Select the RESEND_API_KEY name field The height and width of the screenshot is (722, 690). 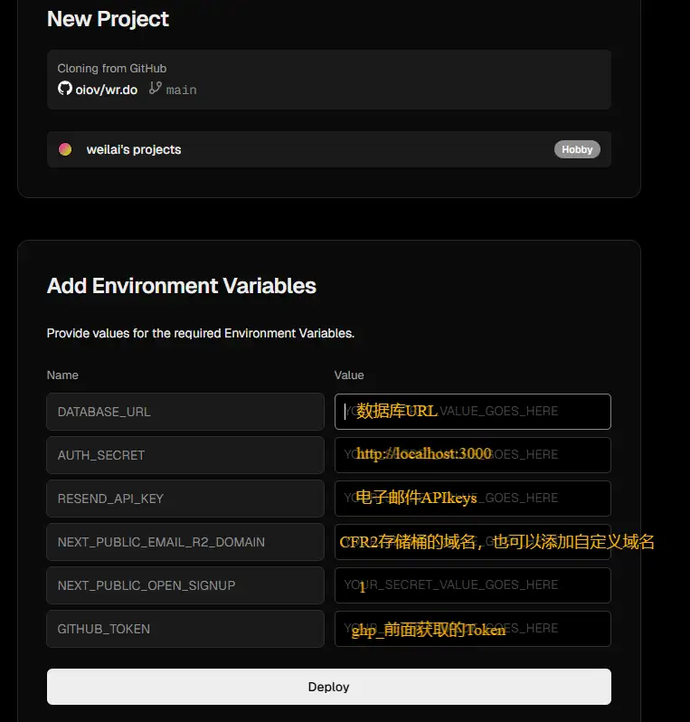click(184, 499)
